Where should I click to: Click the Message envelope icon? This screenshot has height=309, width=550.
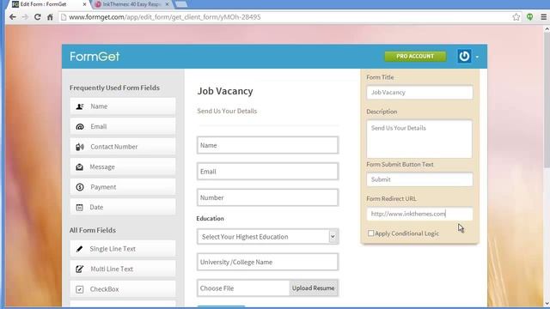tap(80, 167)
